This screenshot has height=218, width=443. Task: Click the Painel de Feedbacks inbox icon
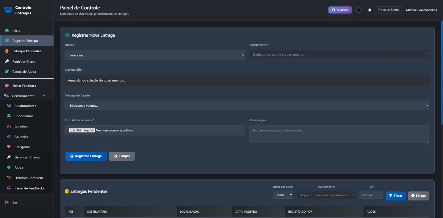tap(9, 188)
